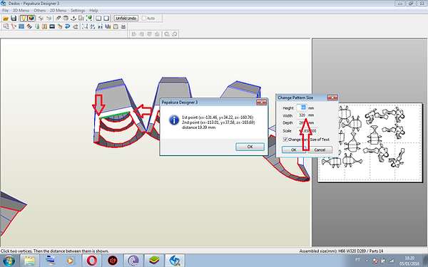Click the Depth input field
Screen dimensions: 428x267
click(x=302, y=123)
